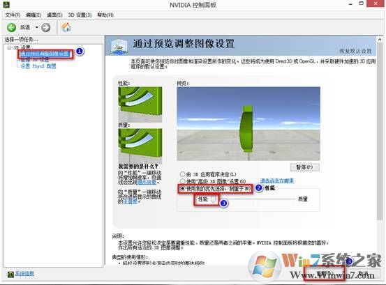Maximize the NVIDIA control panel window
The height and width of the screenshot is (285, 386).
click(361, 3)
